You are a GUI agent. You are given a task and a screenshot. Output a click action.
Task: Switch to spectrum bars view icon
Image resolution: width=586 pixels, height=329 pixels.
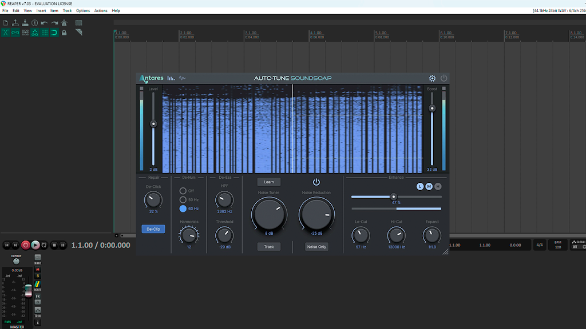click(x=171, y=78)
